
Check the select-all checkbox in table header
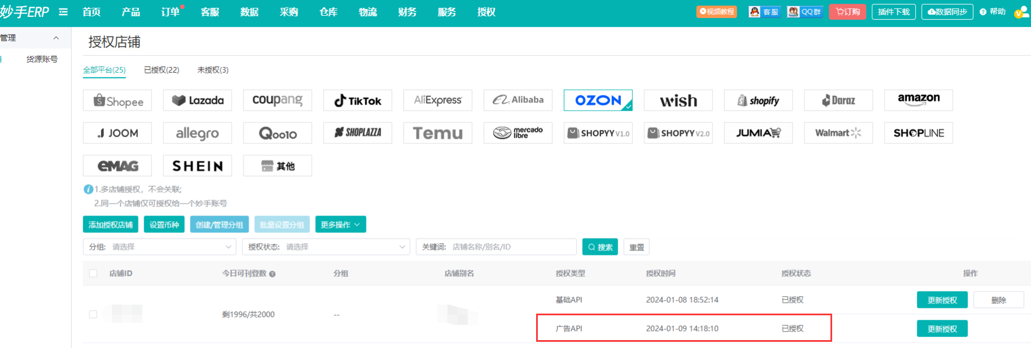[x=93, y=274]
